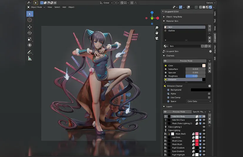This screenshot has height=157, width=243.
Task: Hide the Lip Gloss layer
Action: [204, 137]
